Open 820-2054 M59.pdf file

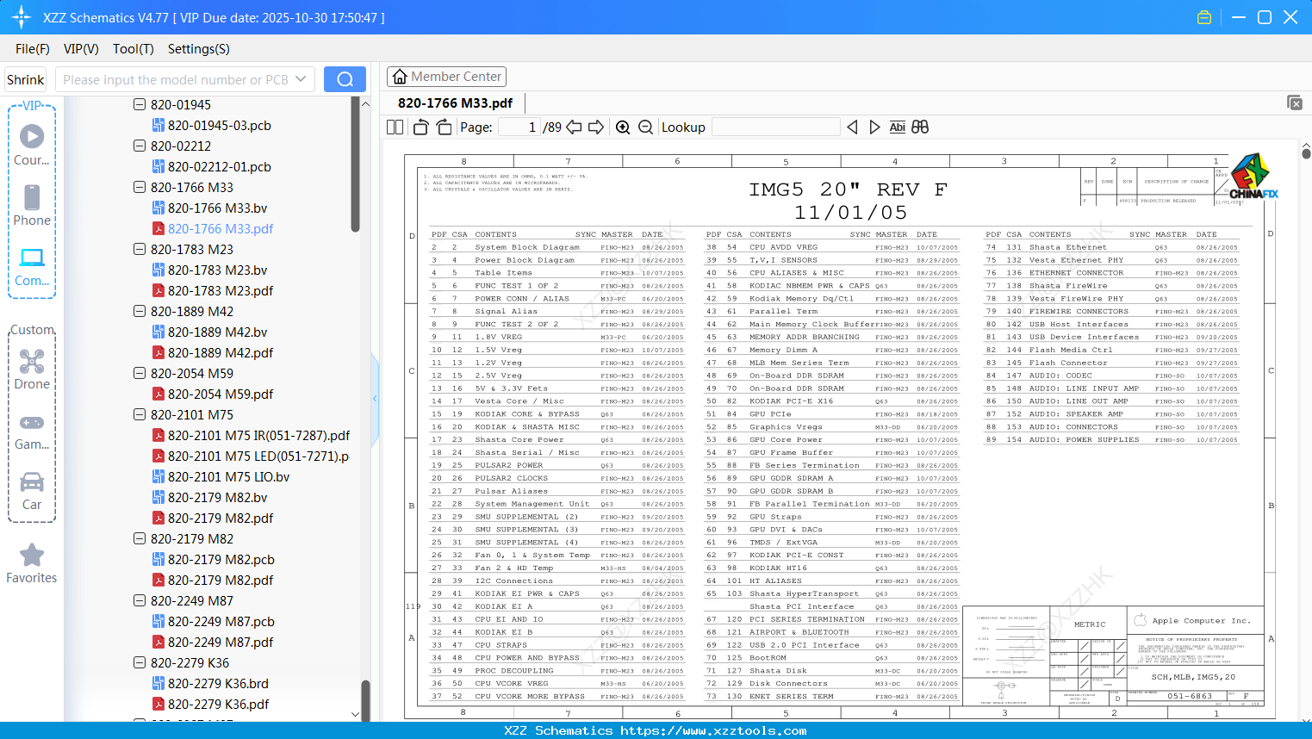[221, 394]
